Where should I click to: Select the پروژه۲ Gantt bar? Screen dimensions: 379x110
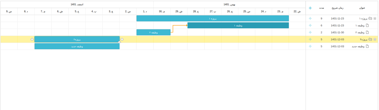click(77, 39)
